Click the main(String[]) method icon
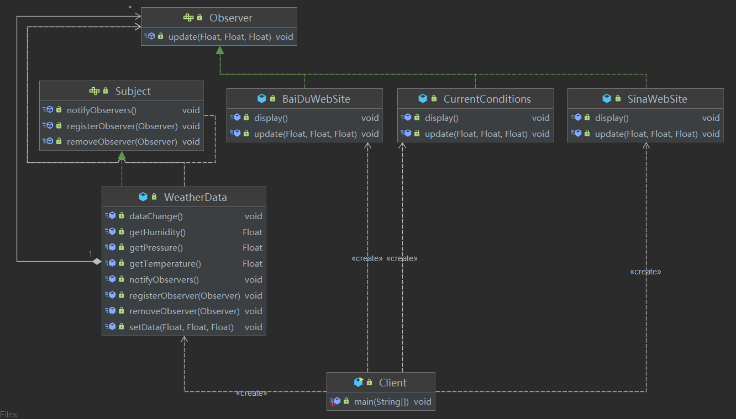The width and height of the screenshot is (736, 419). (x=335, y=401)
